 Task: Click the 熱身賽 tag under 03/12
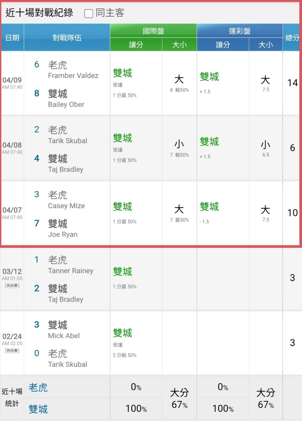(x=12, y=286)
